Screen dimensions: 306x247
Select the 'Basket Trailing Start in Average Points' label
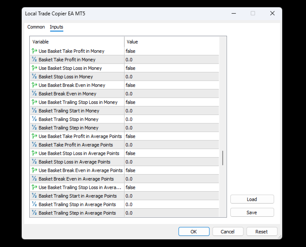tap(77, 196)
